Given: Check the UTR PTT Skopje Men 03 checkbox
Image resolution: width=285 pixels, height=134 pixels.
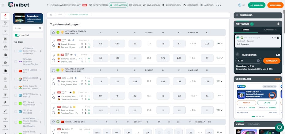Looking at the screenshot, I should tap(16, 95).
